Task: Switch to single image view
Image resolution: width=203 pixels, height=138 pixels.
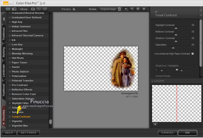Action: point(33,9)
